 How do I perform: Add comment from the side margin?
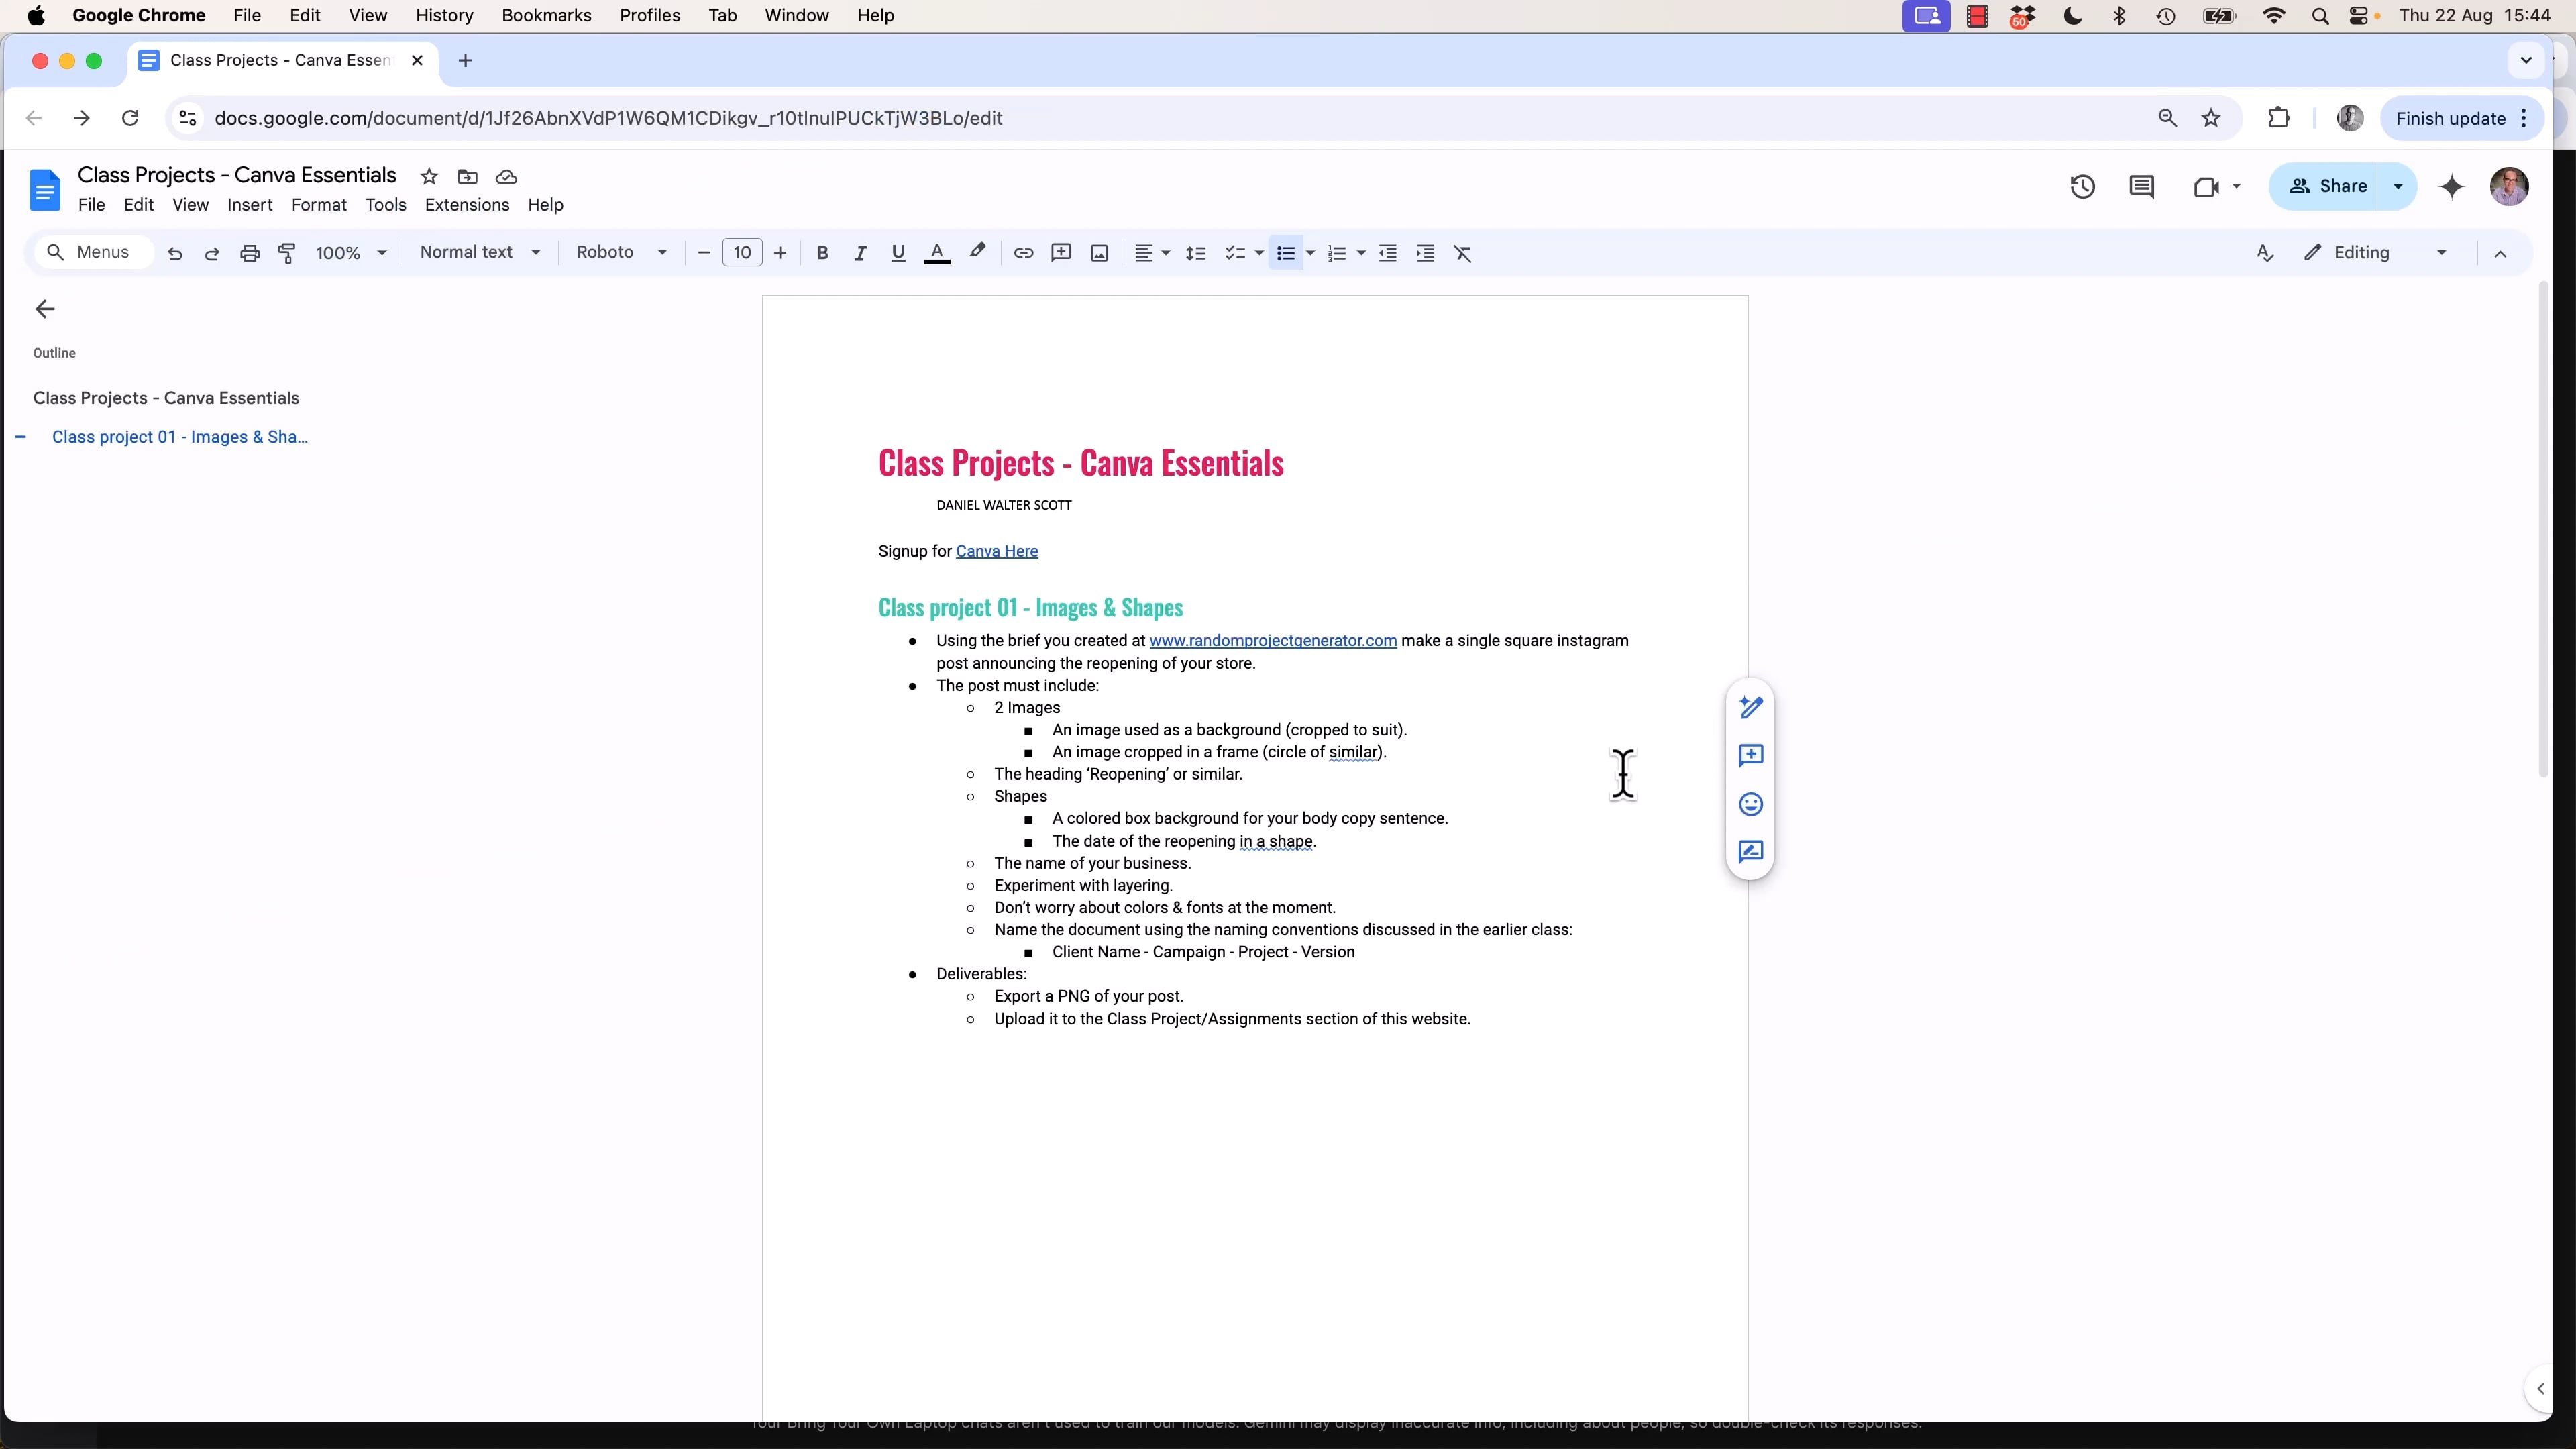pos(1750,755)
